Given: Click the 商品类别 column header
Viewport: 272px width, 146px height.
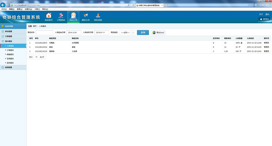Looking at the screenshot, I should pos(53,38).
